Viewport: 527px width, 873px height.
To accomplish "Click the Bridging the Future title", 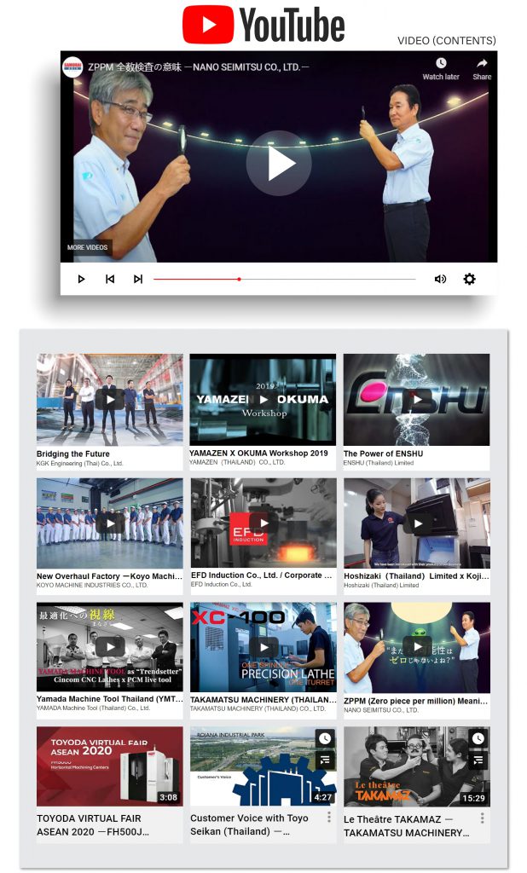I will (x=73, y=454).
